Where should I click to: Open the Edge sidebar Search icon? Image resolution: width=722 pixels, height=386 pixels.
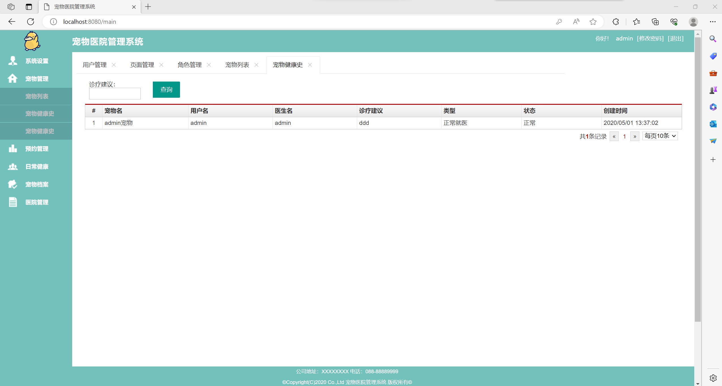713,39
